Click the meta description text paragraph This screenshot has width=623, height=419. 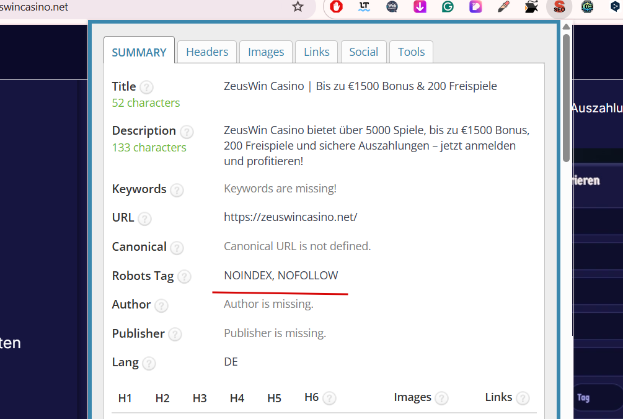377,146
